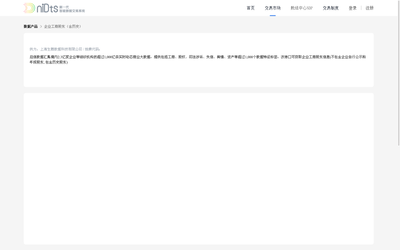Screen dimensions: 400x250
Task: Click the 注册 register link
Action: pyautogui.click(x=369, y=8)
